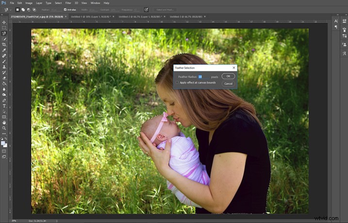Open the Window menu

pos(95,3)
